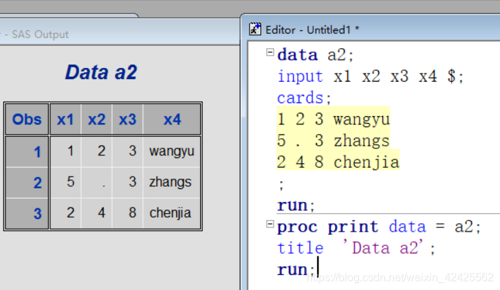
Task: Click the chenjia cell in output table
Action: 172,213
